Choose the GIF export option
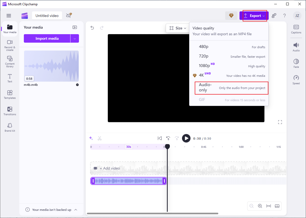This screenshot has width=306, height=218. coord(229,100)
